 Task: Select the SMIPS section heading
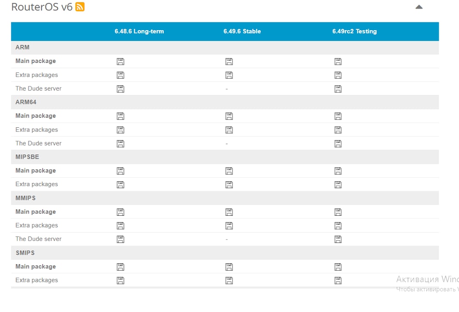25,253
